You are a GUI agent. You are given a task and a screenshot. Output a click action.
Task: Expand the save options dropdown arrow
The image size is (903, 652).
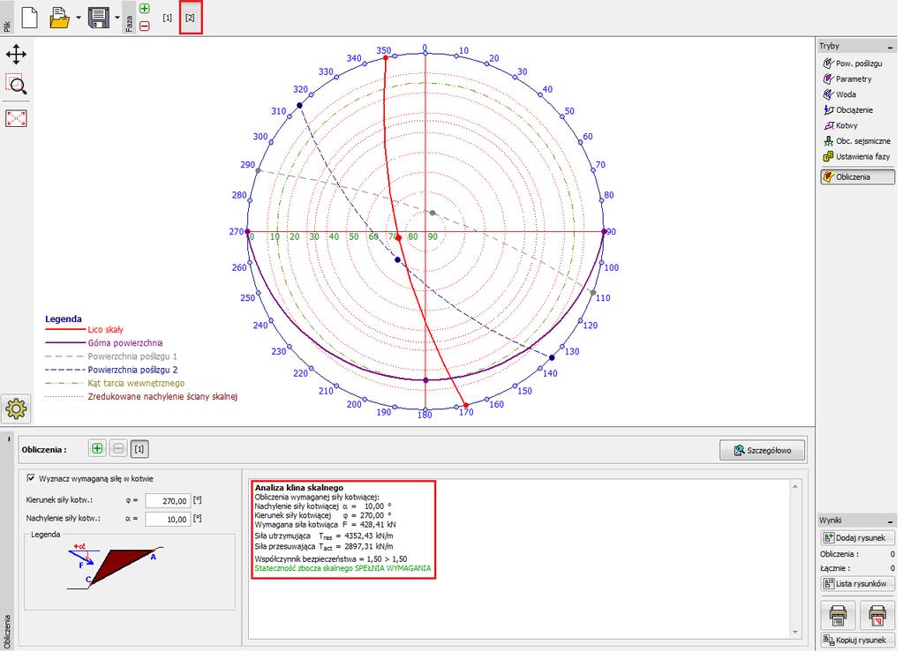(117, 18)
